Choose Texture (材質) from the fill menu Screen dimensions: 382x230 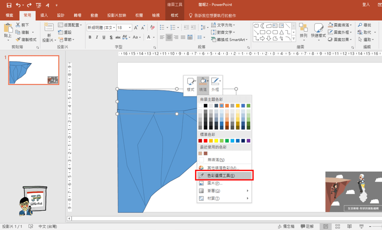click(224, 198)
